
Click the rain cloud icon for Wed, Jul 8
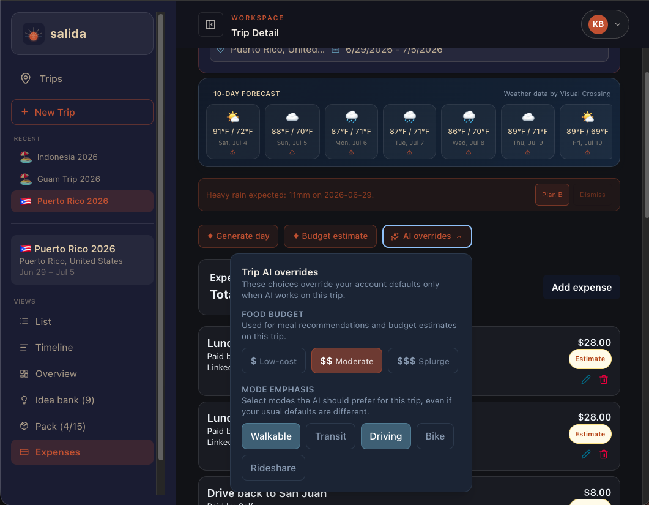tap(469, 117)
